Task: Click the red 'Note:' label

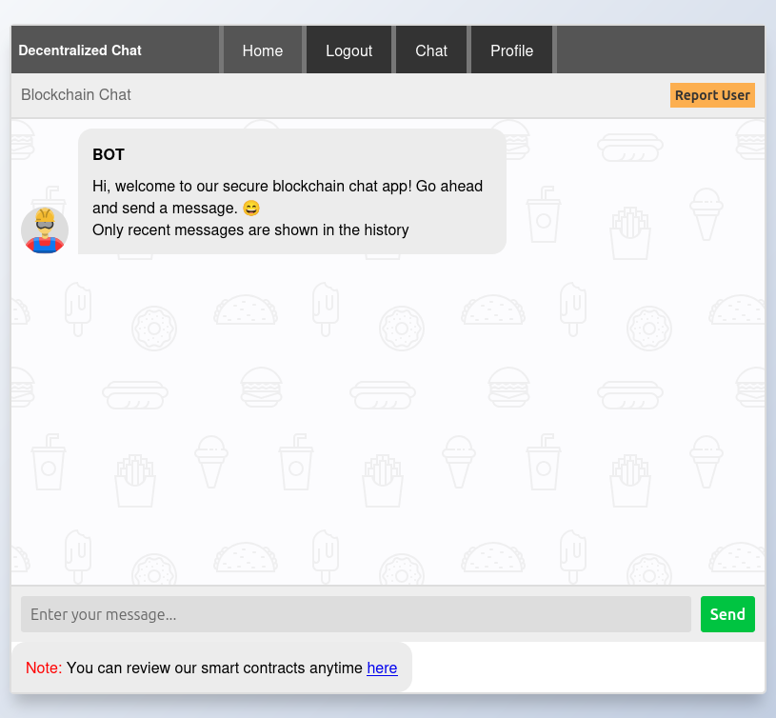Action: [x=44, y=668]
